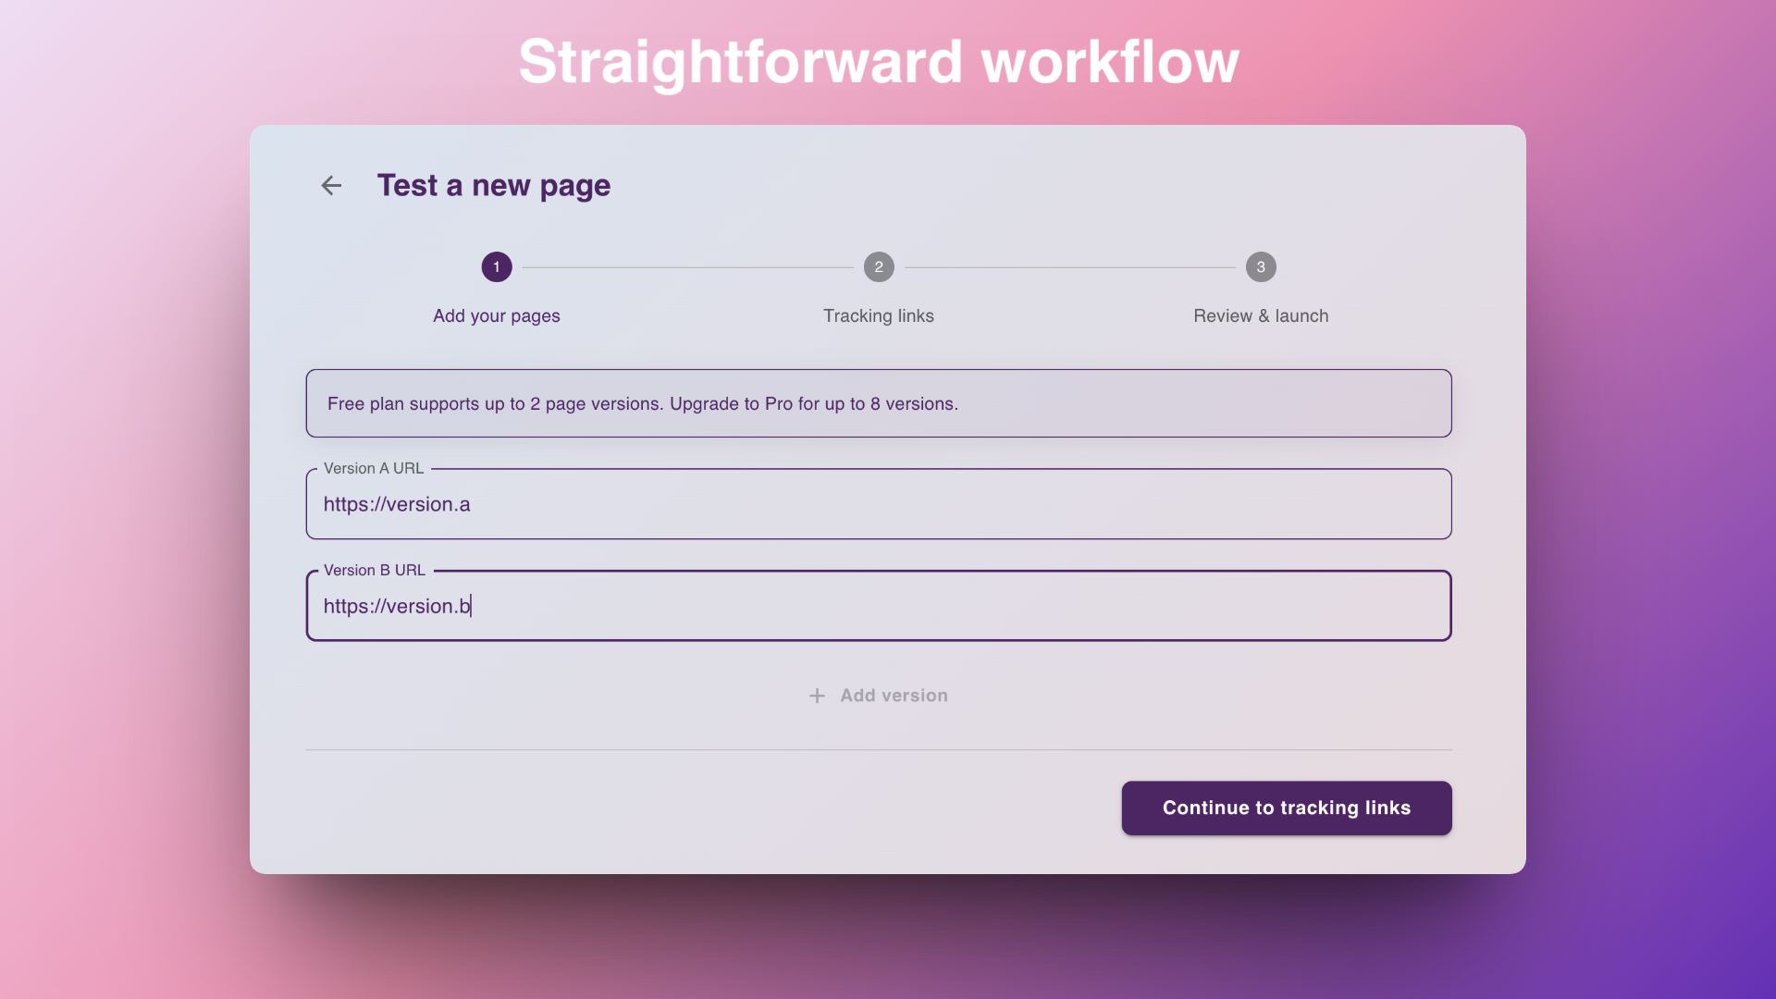This screenshot has width=1776, height=999.
Task: Select the Tracking links step label
Action: click(878, 315)
